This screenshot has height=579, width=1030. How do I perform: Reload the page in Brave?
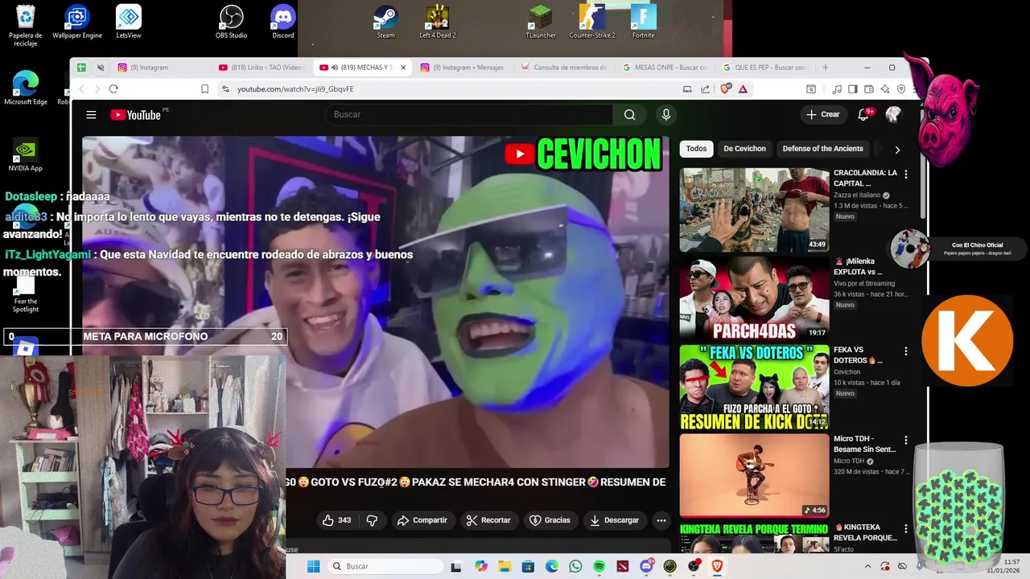point(113,89)
